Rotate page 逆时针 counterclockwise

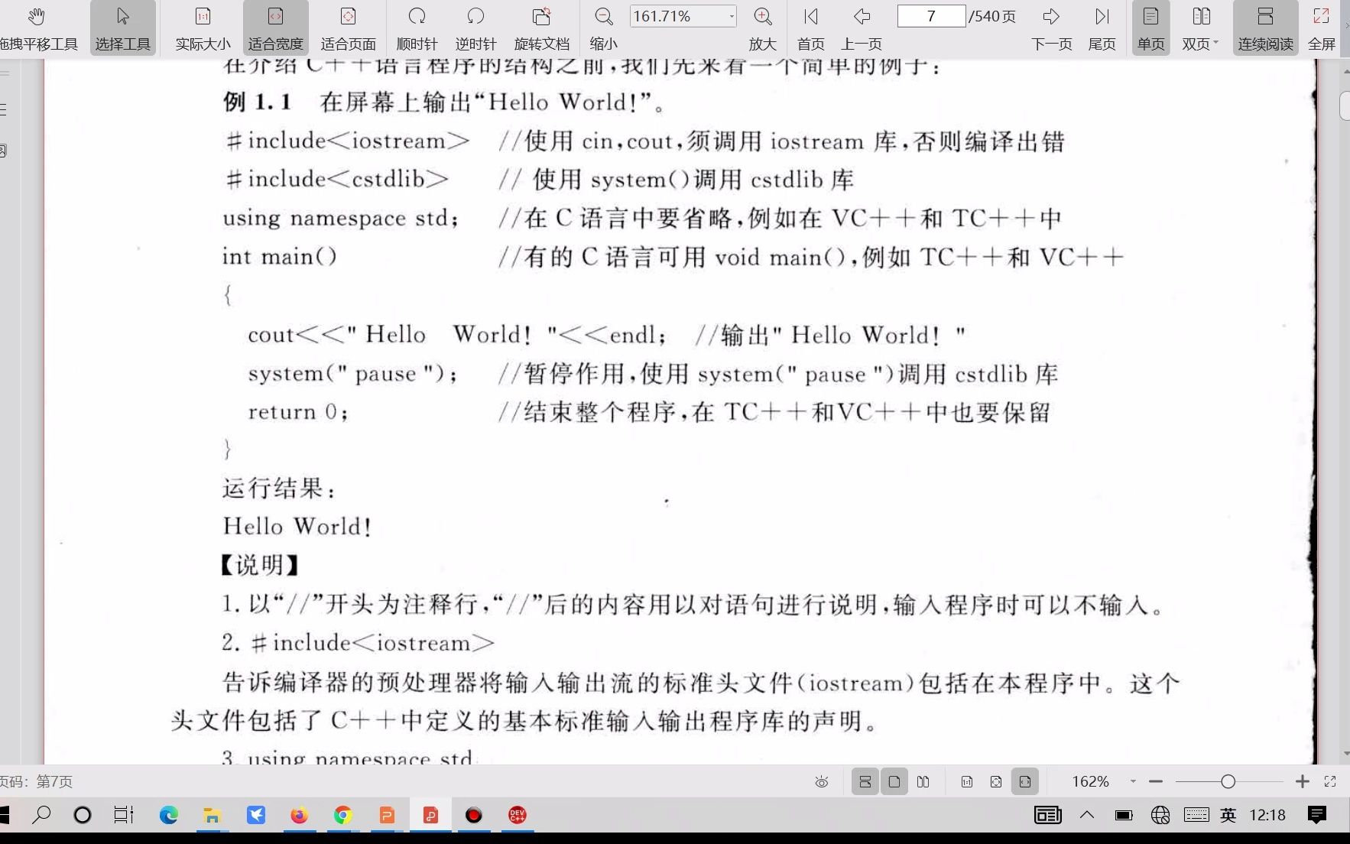point(475,28)
